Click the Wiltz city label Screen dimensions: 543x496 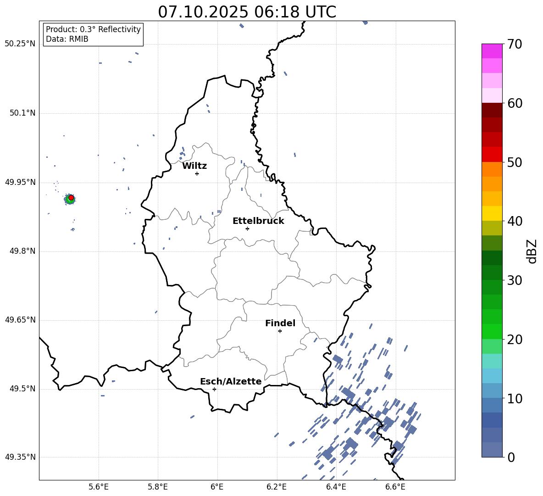point(194,166)
